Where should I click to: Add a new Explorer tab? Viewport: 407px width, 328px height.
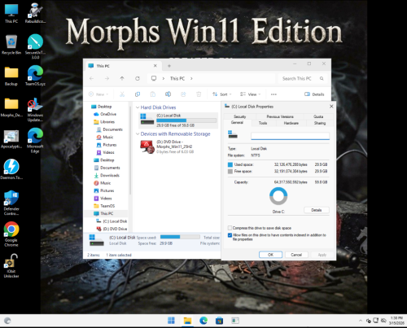pyautogui.click(x=169, y=66)
